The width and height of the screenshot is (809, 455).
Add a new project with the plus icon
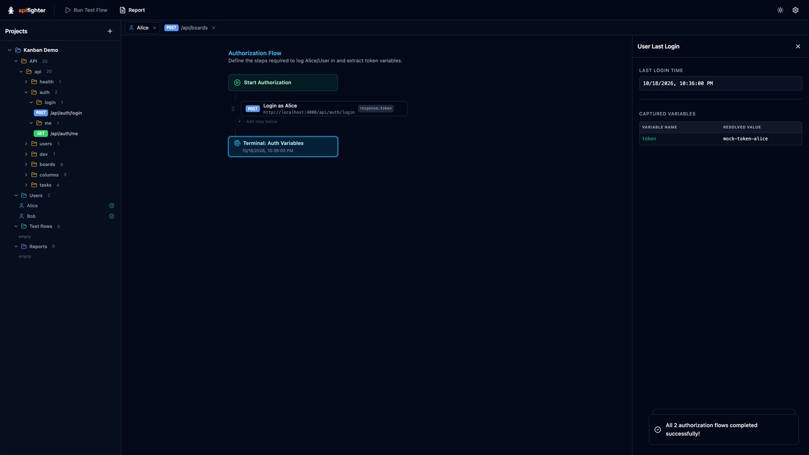click(110, 31)
